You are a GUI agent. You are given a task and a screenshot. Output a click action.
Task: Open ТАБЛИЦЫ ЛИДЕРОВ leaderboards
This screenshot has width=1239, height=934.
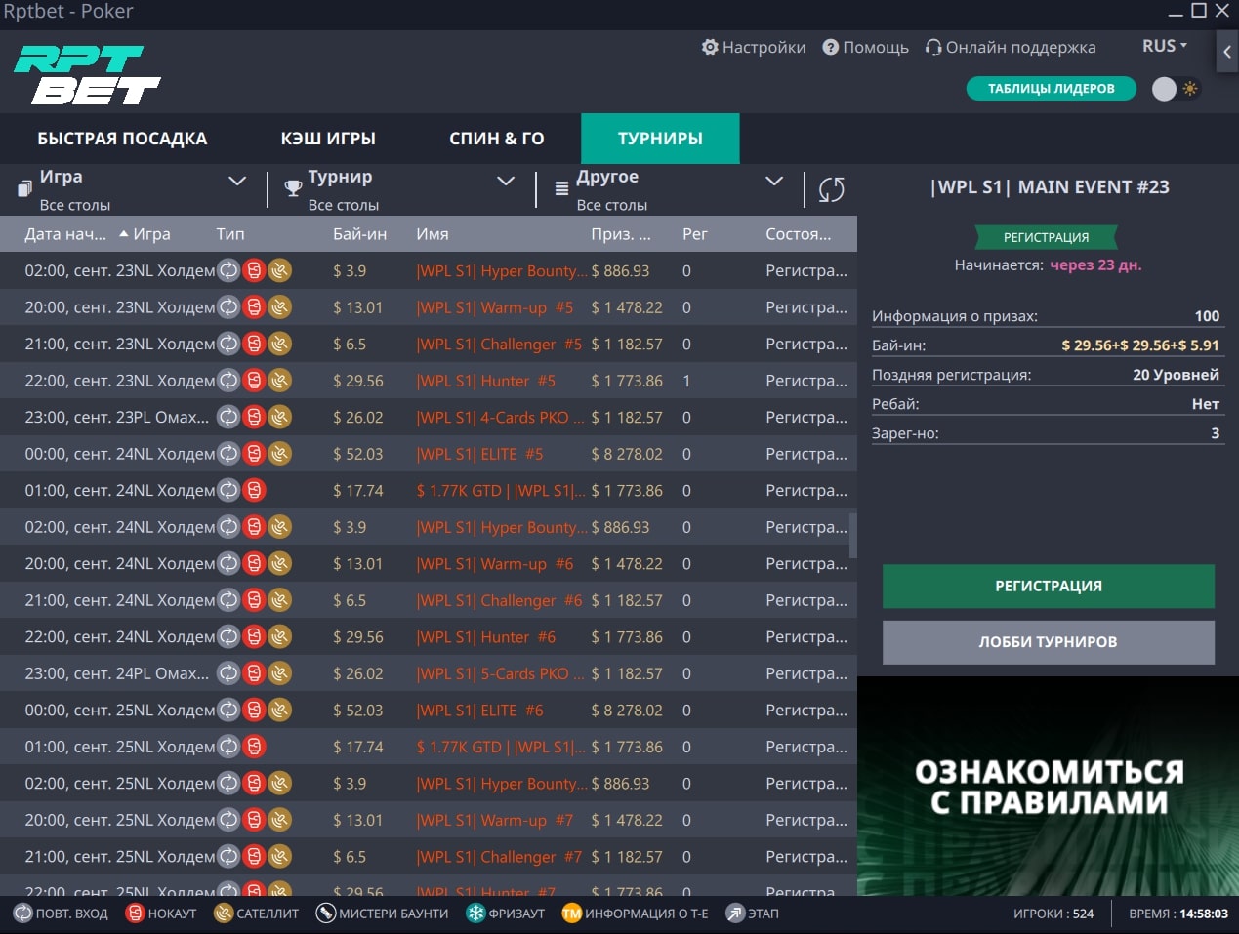1051,88
